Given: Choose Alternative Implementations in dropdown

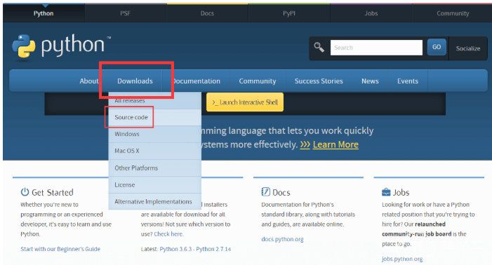Looking at the screenshot, I should coord(154,201).
